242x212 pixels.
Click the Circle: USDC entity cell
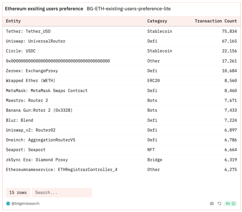coord(21,51)
